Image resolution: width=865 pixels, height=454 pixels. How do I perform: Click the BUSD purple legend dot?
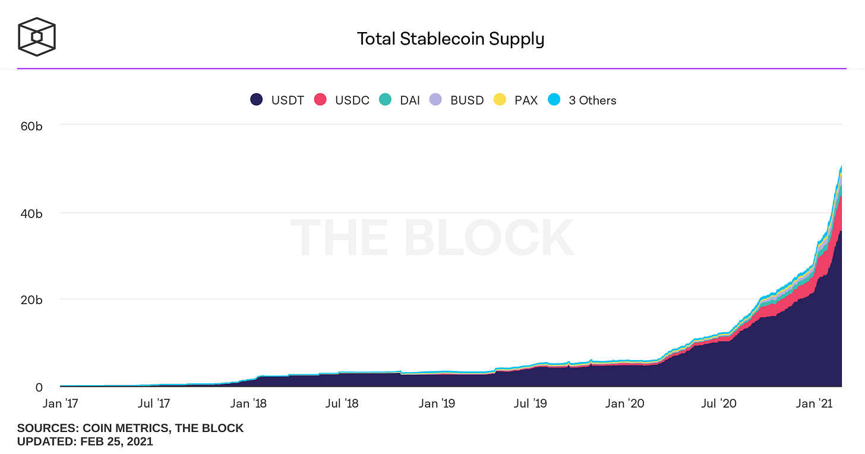(x=436, y=100)
